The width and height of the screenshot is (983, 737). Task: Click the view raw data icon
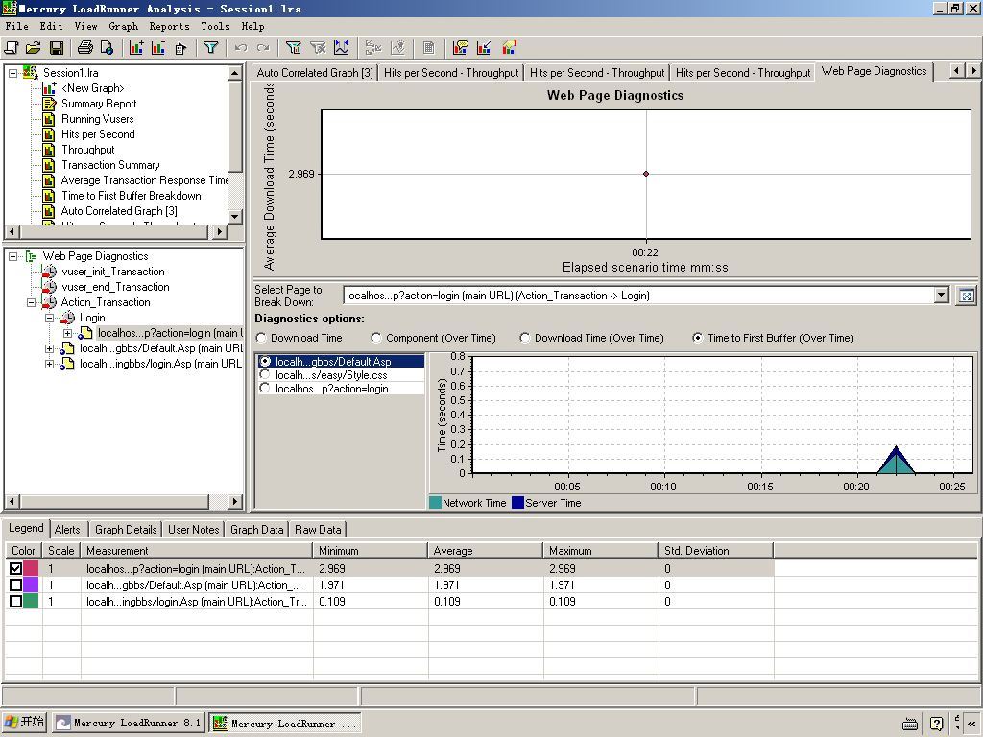[429, 48]
